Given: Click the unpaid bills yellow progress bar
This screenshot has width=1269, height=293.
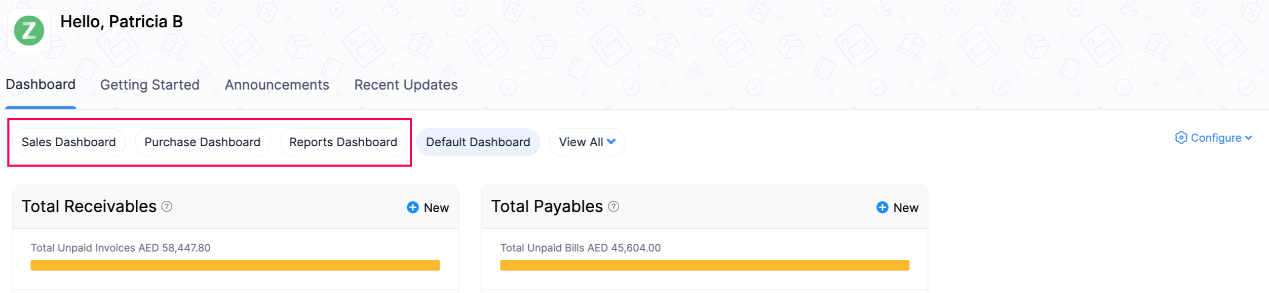Looking at the screenshot, I should (704, 265).
